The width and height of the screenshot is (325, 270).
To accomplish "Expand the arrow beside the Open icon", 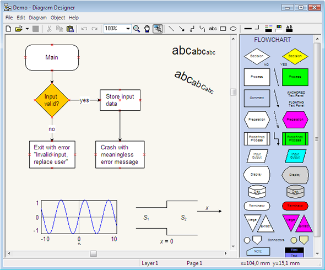I will click(x=27, y=29).
